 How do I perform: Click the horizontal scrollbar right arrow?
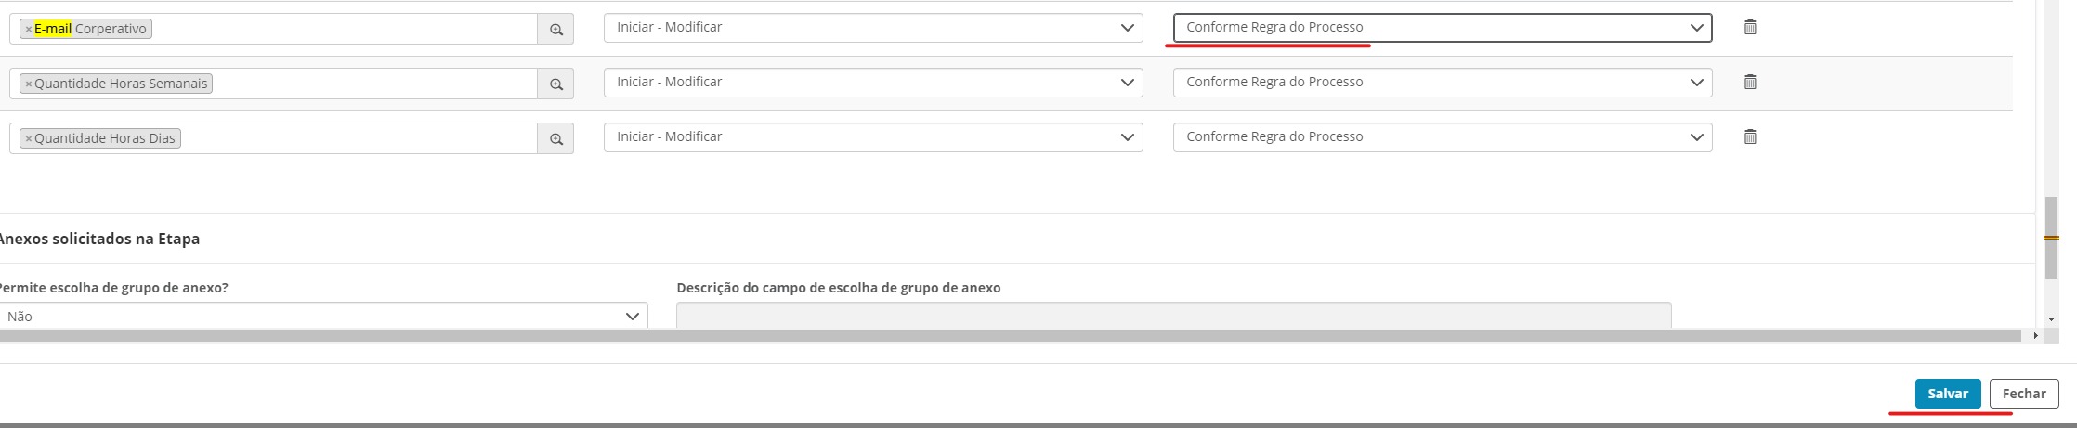coord(2035,335)
